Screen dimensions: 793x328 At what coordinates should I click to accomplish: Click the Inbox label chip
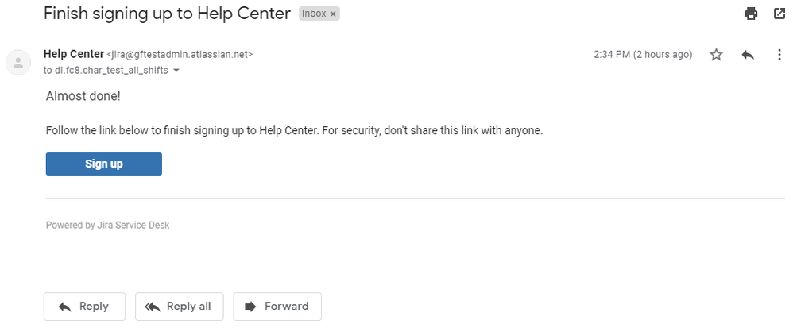point(314,14)
